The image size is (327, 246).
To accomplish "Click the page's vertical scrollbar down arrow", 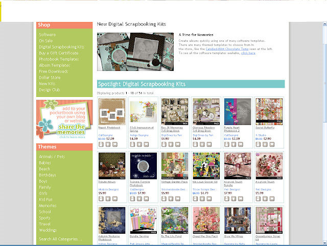I will pyautogui.click(x=325, y=243).
